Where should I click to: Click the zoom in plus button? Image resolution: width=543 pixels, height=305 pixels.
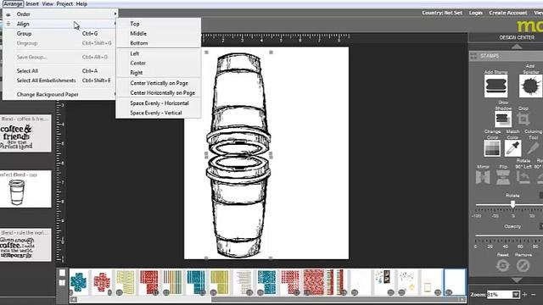pyautogui.click(x=524, y=295)
